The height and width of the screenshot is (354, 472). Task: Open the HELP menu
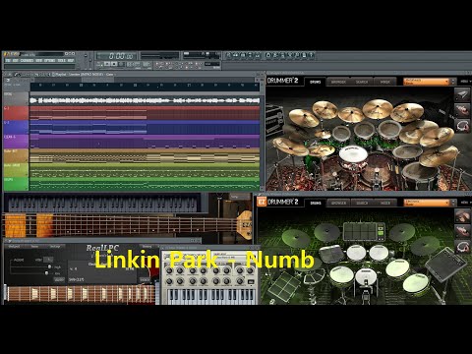click(71, 61)
